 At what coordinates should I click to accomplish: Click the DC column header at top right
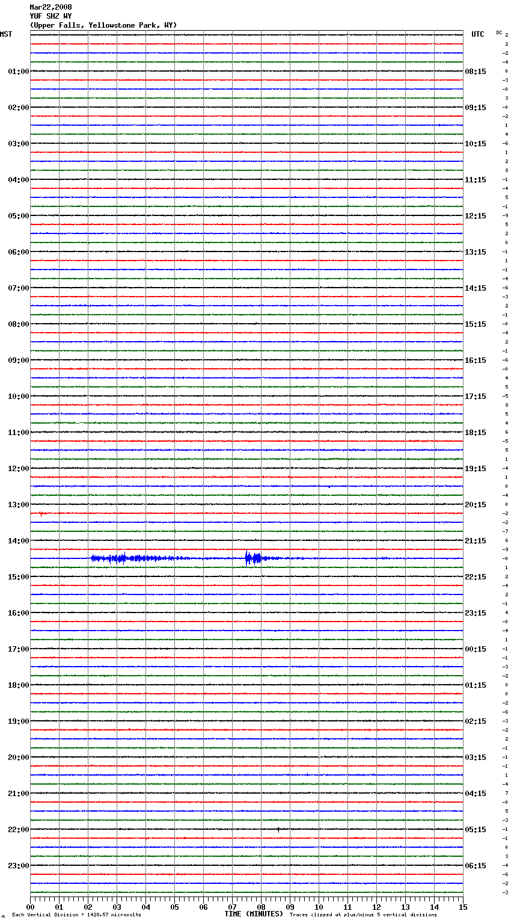(x=499, y=32)
